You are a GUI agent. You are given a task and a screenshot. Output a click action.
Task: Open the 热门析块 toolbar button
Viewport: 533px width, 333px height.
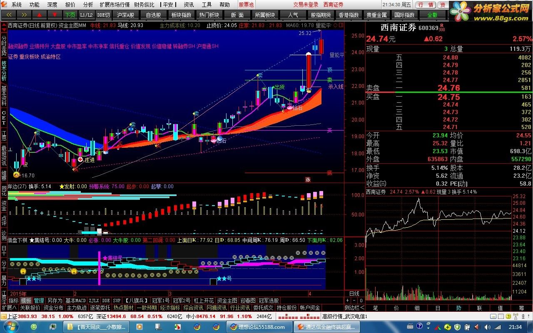(x=209, y=15)
